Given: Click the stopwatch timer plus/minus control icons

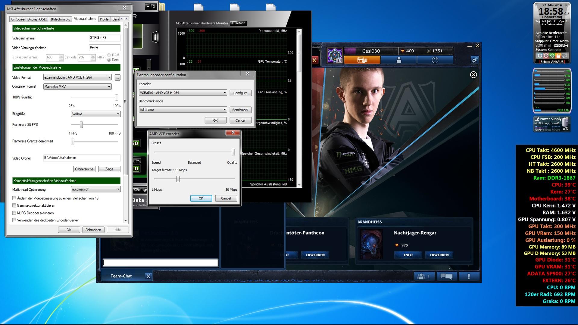Looking at the screenshot, I should click(x=561, y=45).
